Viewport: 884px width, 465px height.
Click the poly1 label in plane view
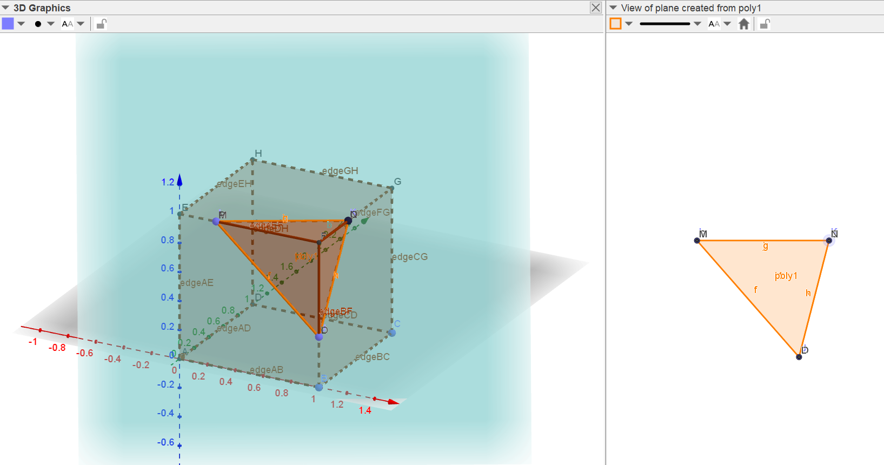click(786, 276)
